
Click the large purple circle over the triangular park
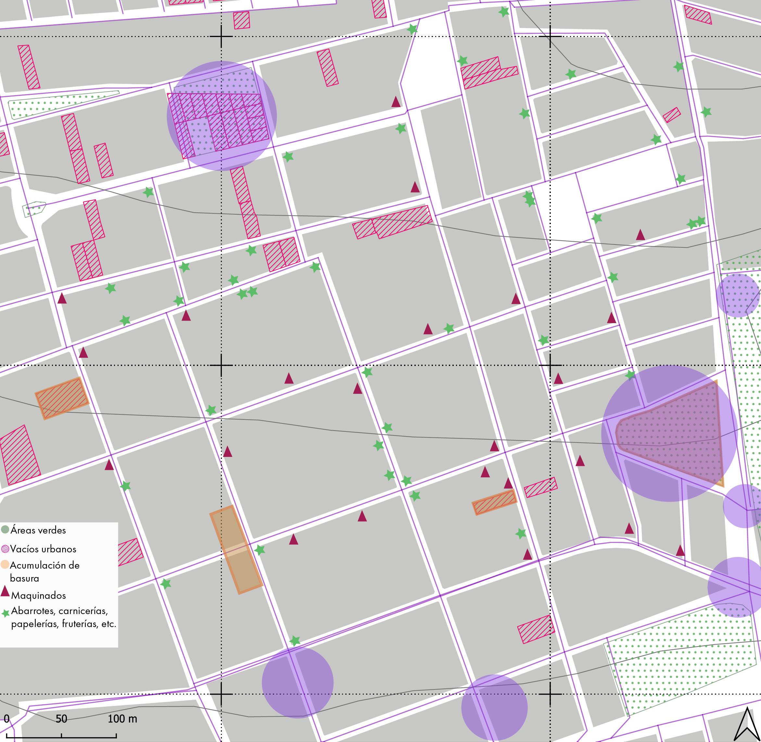[669, 434]
